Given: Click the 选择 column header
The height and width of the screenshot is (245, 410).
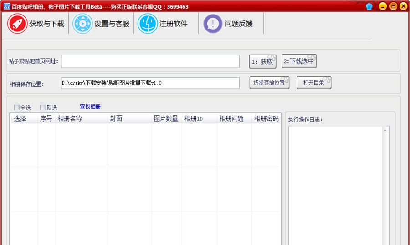Looking at the screenshot, I should pos(24,119).
